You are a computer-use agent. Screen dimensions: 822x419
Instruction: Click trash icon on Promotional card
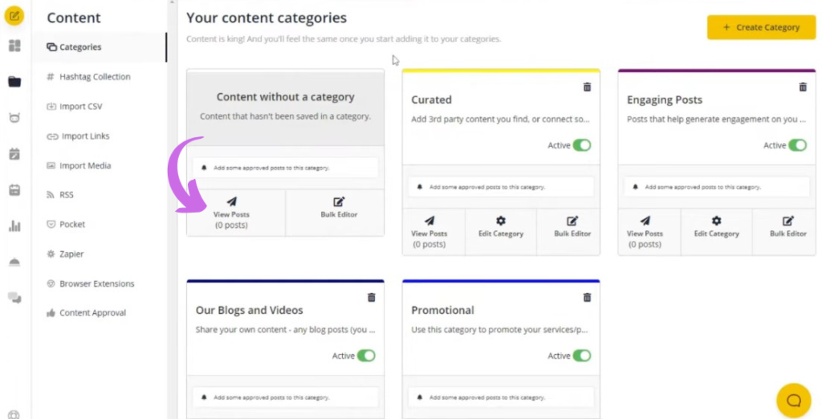point(587,297)
